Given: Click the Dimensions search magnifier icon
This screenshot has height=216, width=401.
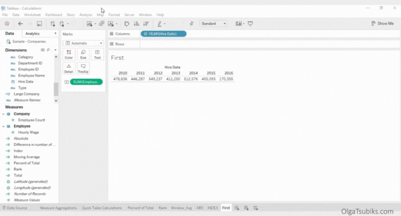Looking at the screenshot, I should coord(48,50).
